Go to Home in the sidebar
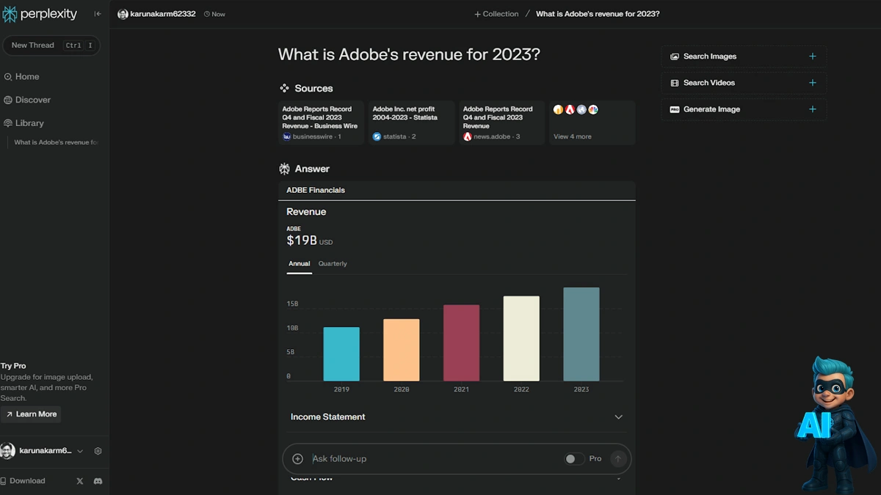This screenshot has height=495, width=881. tap(22, 76)
